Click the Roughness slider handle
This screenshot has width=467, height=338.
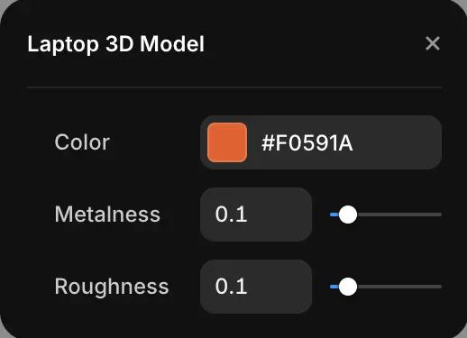point(348,287)
